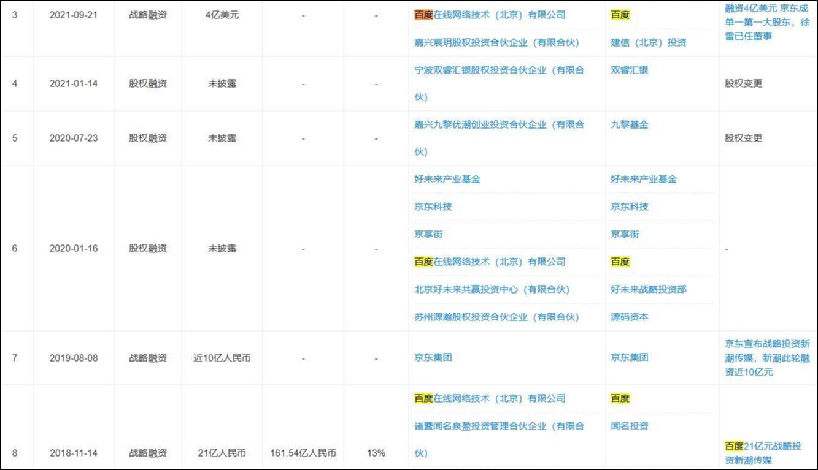The image size is (818, 470).
Task: Click 未披露 in 2021-01-14 row
Action: click(x=222, y=83)
